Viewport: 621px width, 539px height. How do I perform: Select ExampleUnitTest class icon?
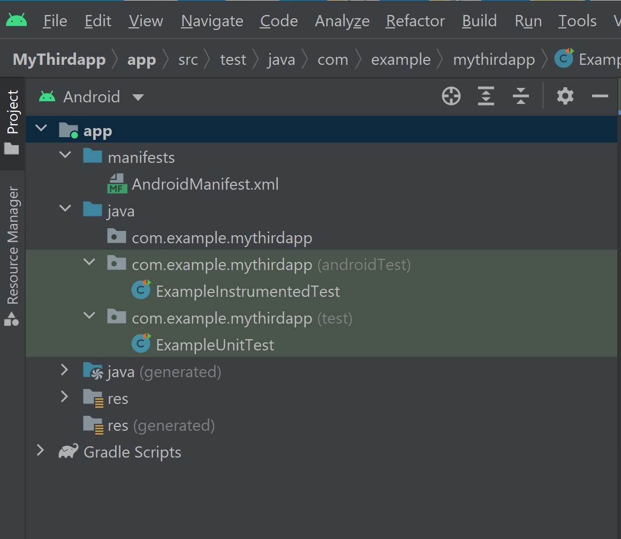point(141,343)
